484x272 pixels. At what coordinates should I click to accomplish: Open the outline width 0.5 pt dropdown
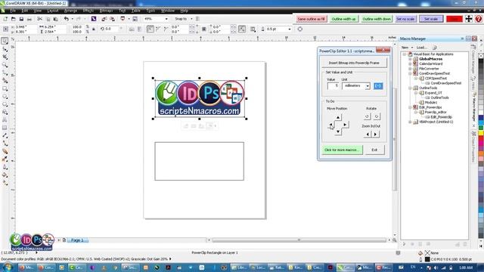[x=290, y=29]
